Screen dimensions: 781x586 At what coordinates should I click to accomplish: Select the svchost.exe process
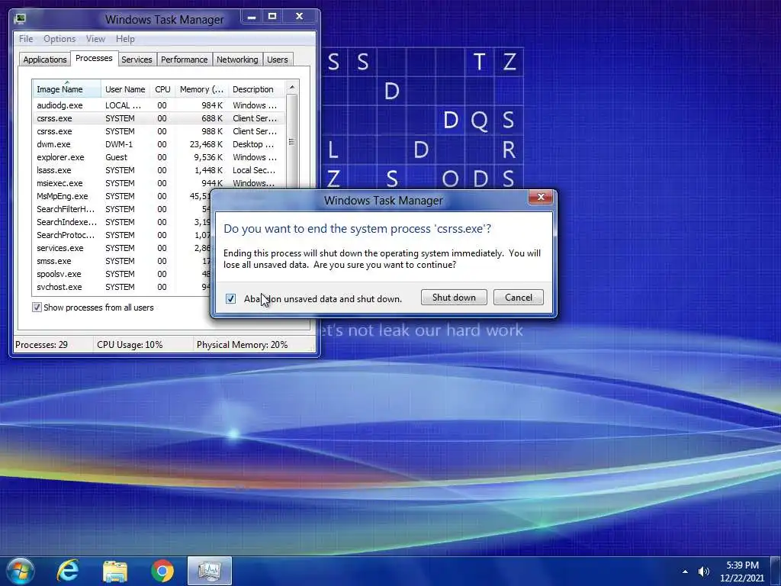click(x=122, y=287)
